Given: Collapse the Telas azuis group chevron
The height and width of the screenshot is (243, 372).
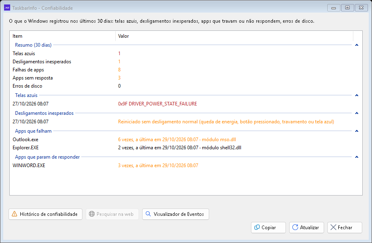Looking at the screenshot, I should (357, 95).
